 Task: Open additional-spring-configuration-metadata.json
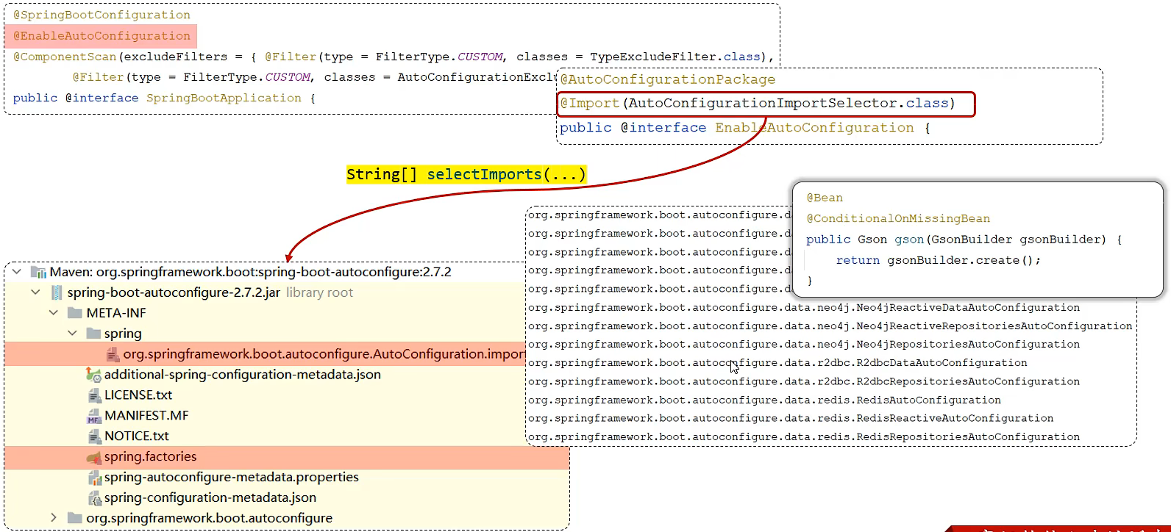[243, 375]
